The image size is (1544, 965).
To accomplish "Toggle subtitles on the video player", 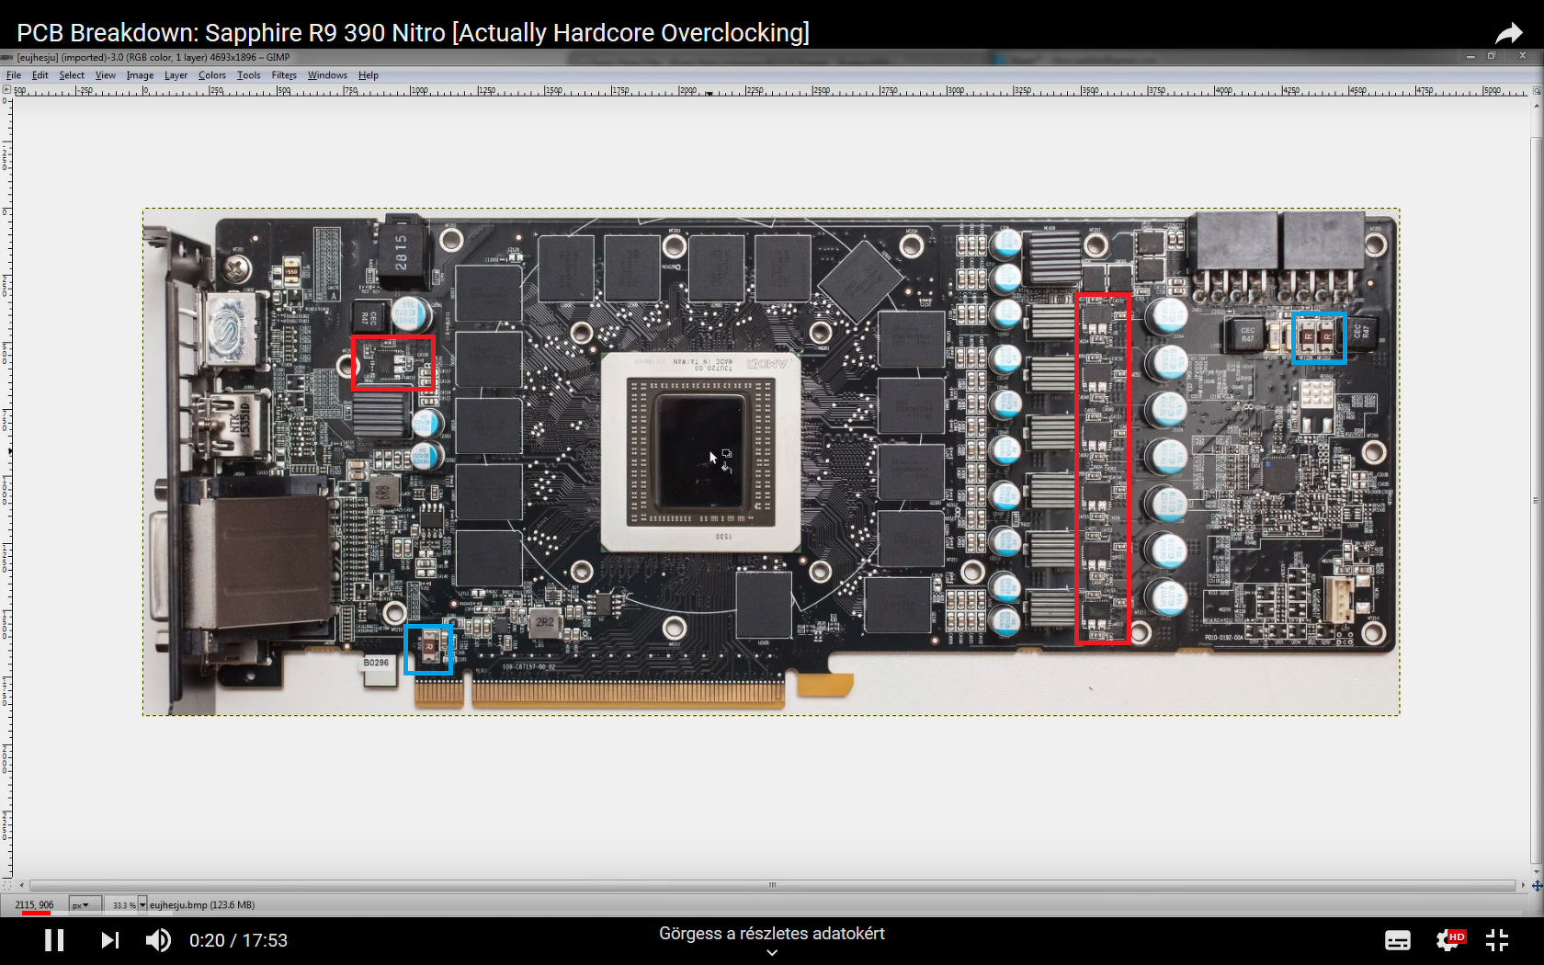I will point(1398,940).
